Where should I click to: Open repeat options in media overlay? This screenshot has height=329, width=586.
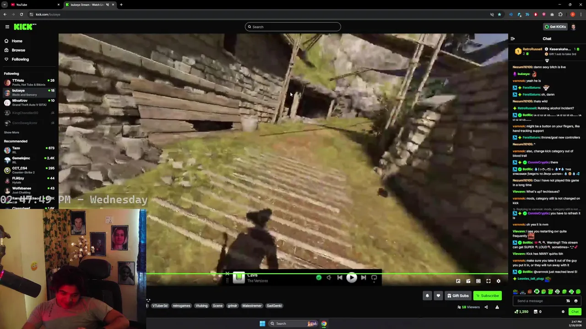point(374,277)
